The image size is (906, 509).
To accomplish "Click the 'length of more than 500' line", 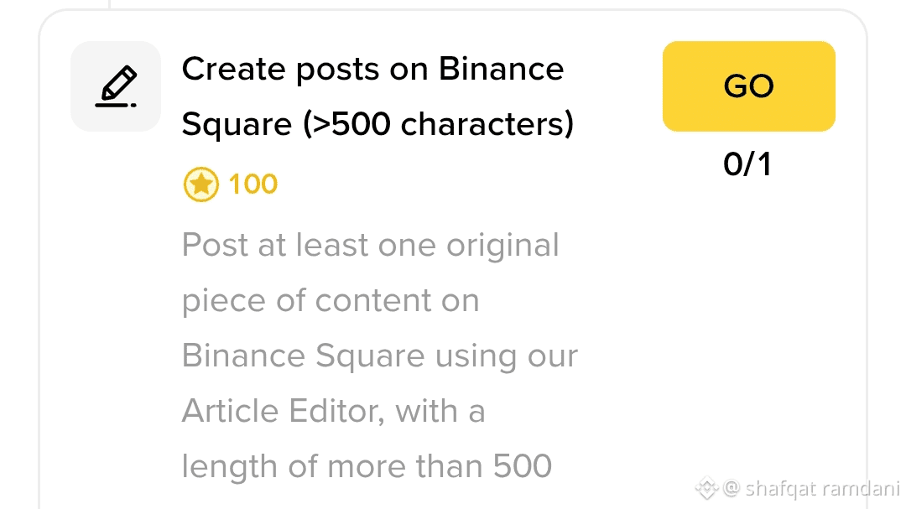I will 367,467.
